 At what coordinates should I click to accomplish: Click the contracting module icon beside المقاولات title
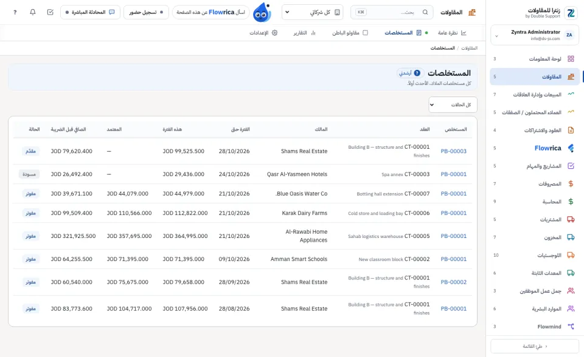pyautogui.click(x=472, y=12)
